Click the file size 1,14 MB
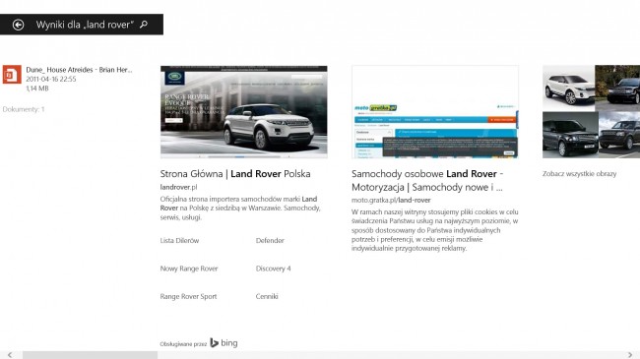The width and height of the screenshot is (640, 359). point(37,89)
